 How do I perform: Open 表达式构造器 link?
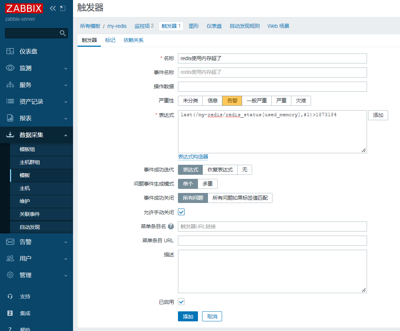point(193,157)
